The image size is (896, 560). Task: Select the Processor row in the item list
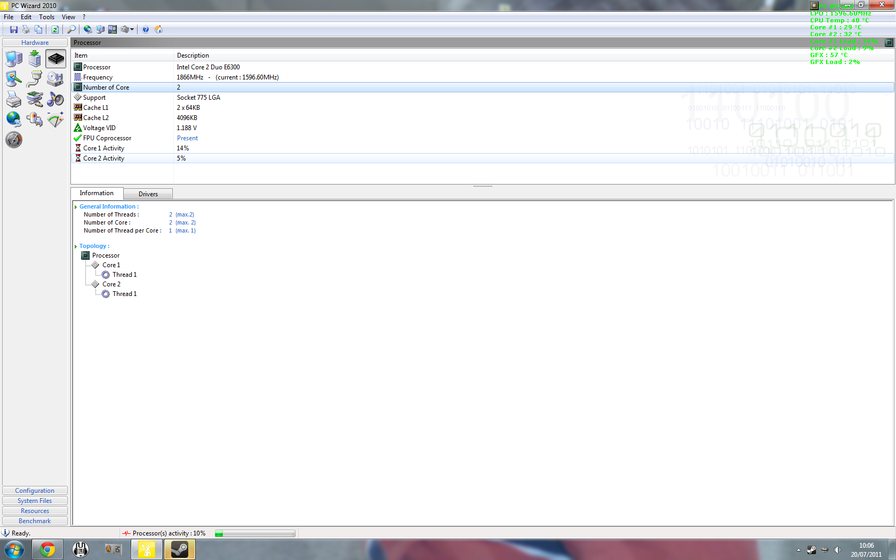(483, 67)
